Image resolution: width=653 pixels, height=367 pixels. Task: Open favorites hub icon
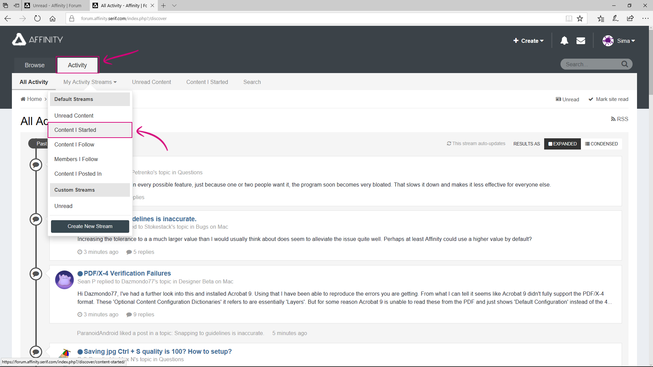click(601, 18)
